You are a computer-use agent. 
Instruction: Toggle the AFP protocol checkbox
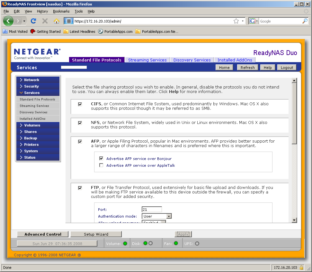(x=80, y=142)
